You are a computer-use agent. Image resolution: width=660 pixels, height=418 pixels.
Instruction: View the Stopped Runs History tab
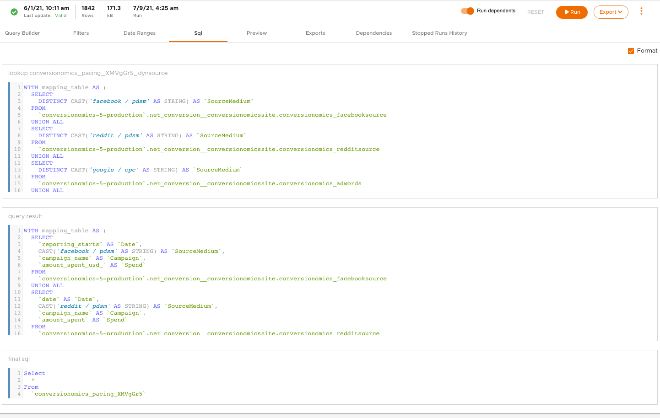pyautogui.click(x=439, y=33)
